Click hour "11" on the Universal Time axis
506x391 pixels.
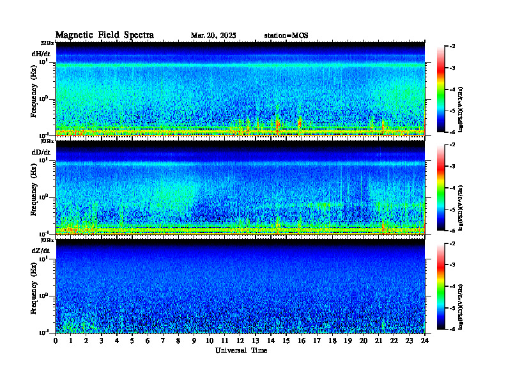[x=225, y=341]
